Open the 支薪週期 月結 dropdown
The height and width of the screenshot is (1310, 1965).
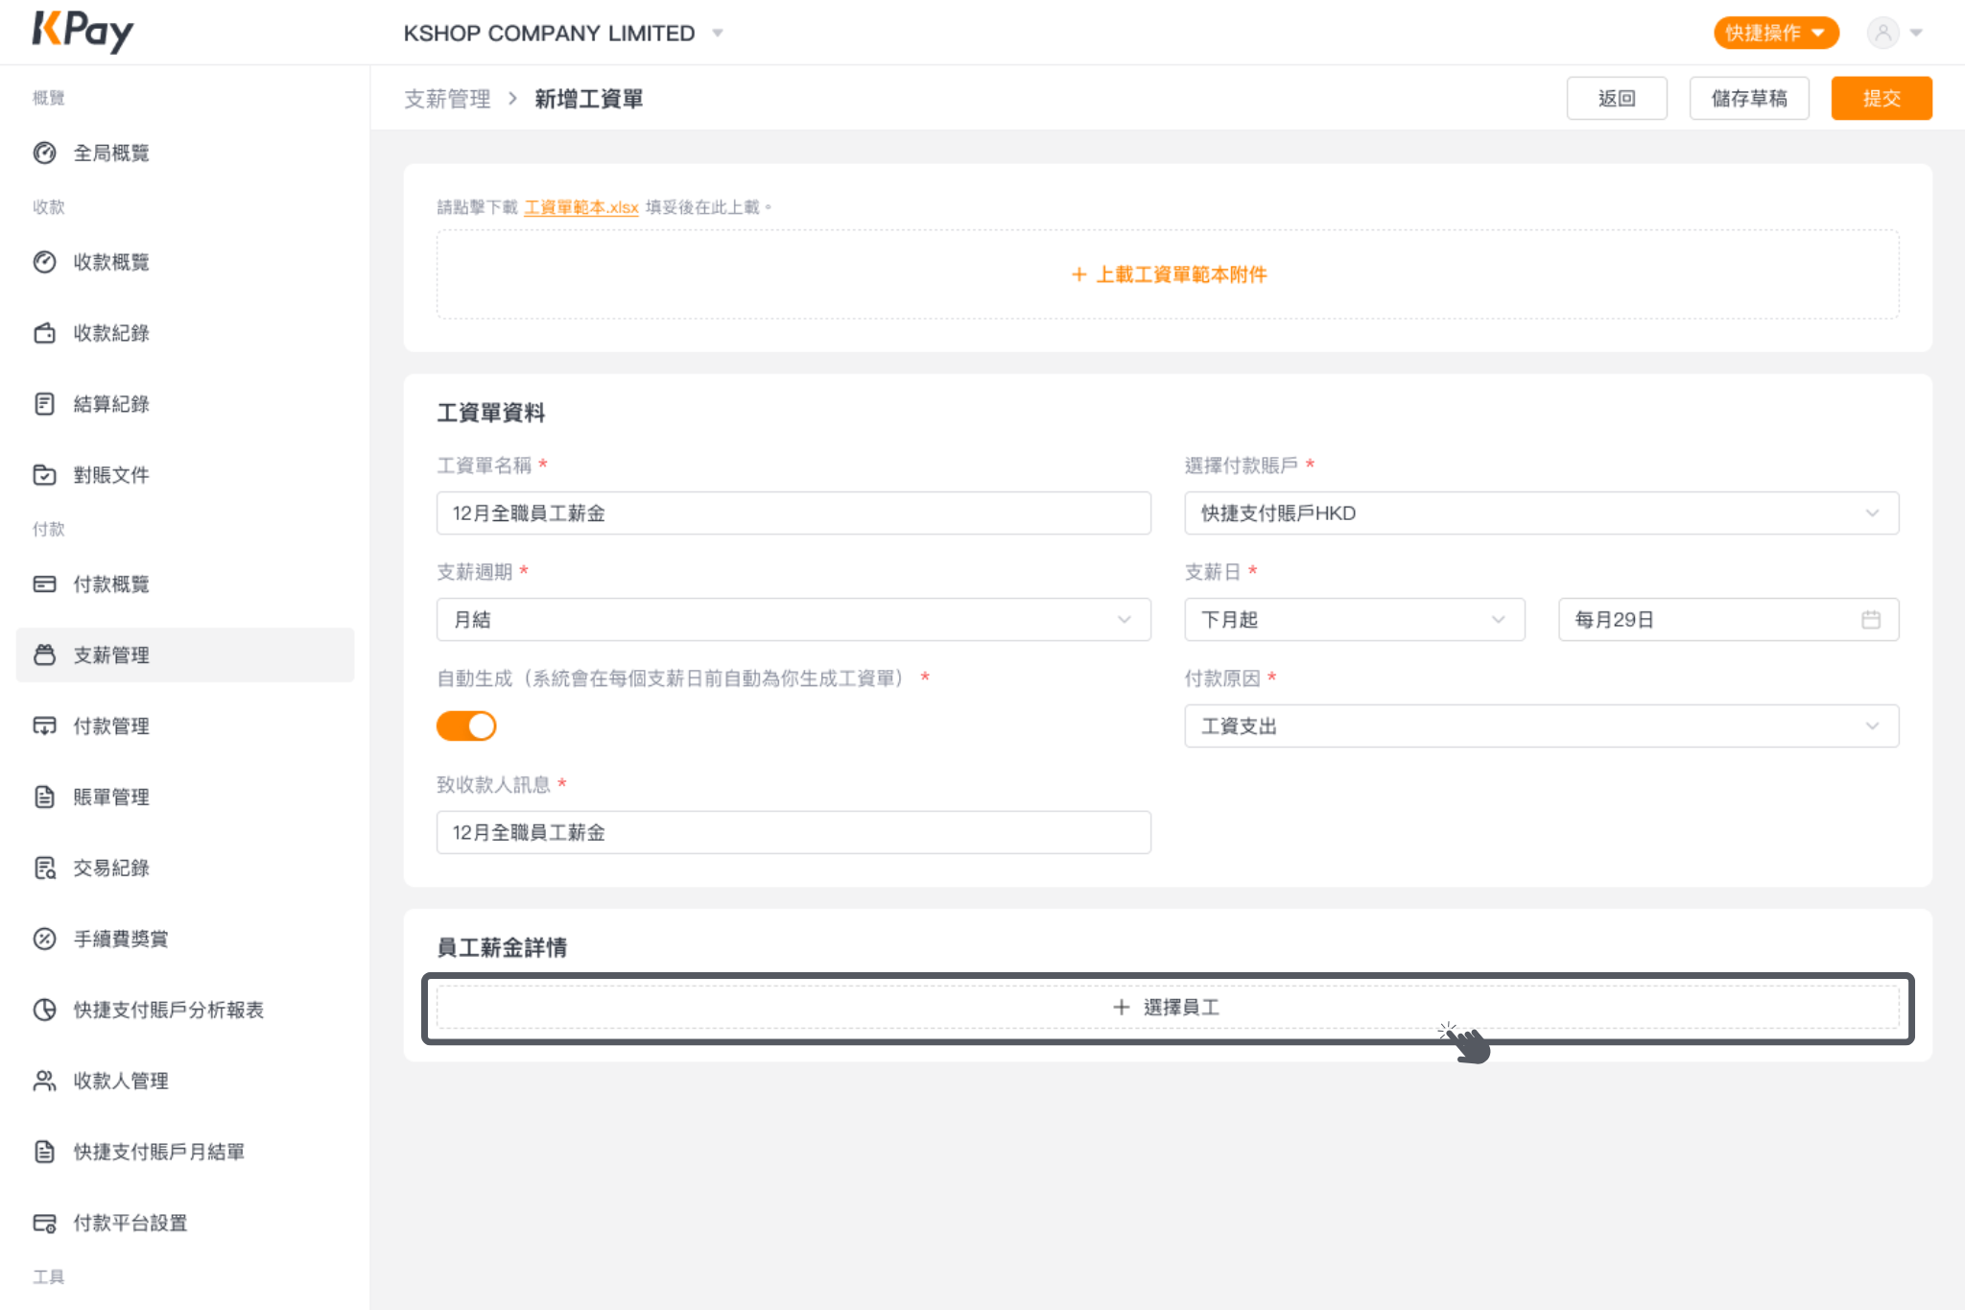[x=793, y=620]
